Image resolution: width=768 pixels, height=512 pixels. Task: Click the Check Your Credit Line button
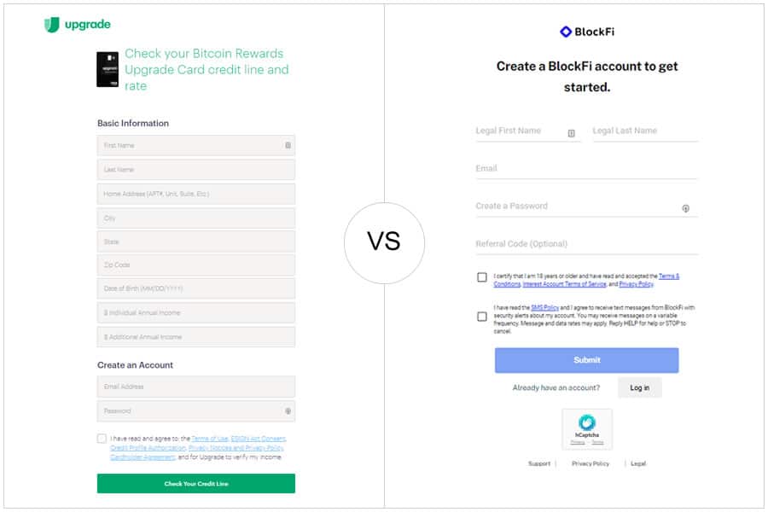click(x=196, y=484)
